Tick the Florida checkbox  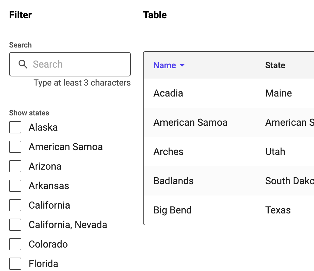[x=15, y=264]
